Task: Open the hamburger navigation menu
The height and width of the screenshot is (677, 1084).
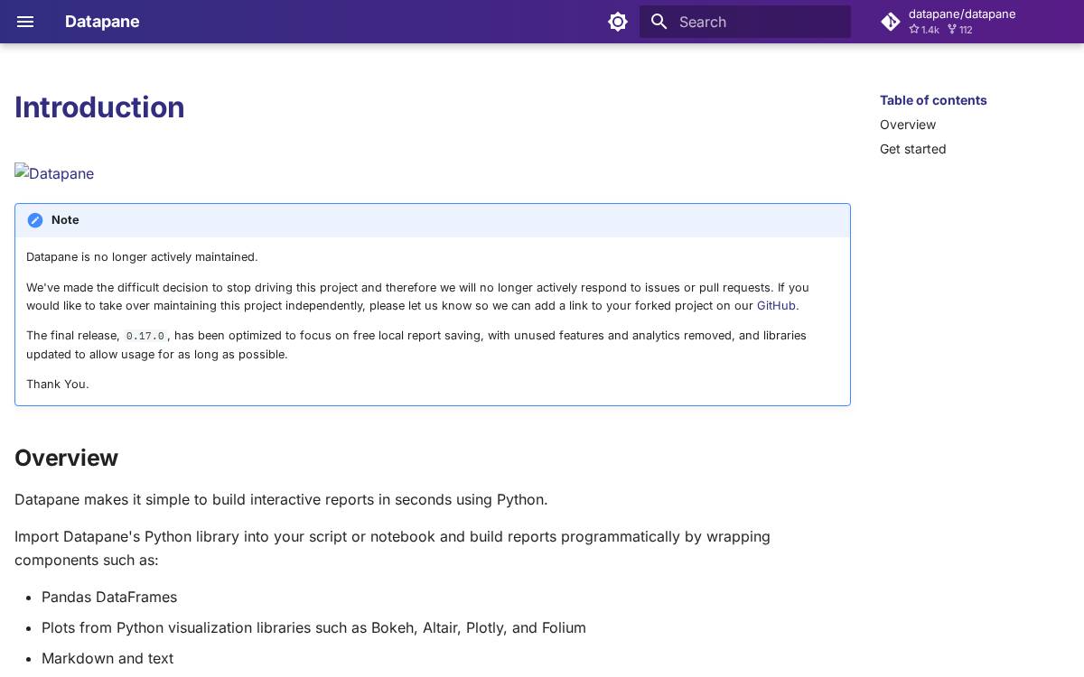Action: tap(25, 22)
